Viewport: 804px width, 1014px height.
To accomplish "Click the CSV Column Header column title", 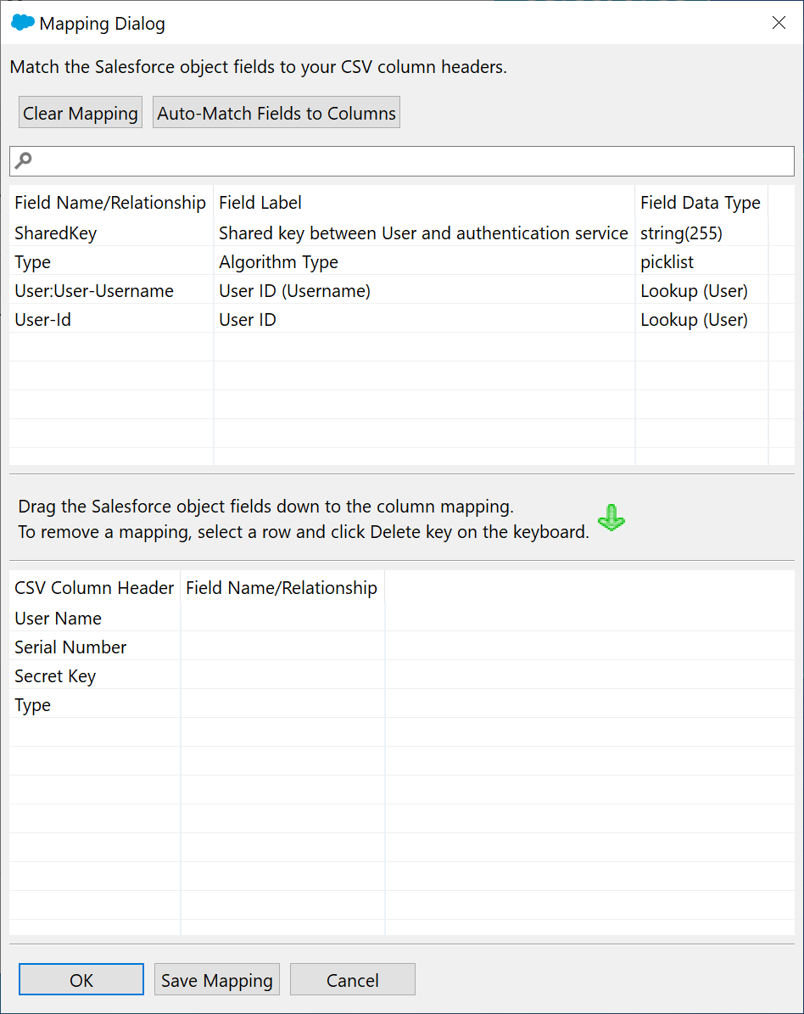I will 94,588.
